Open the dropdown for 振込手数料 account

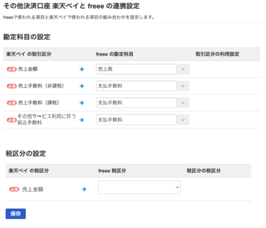pos(136,120)
